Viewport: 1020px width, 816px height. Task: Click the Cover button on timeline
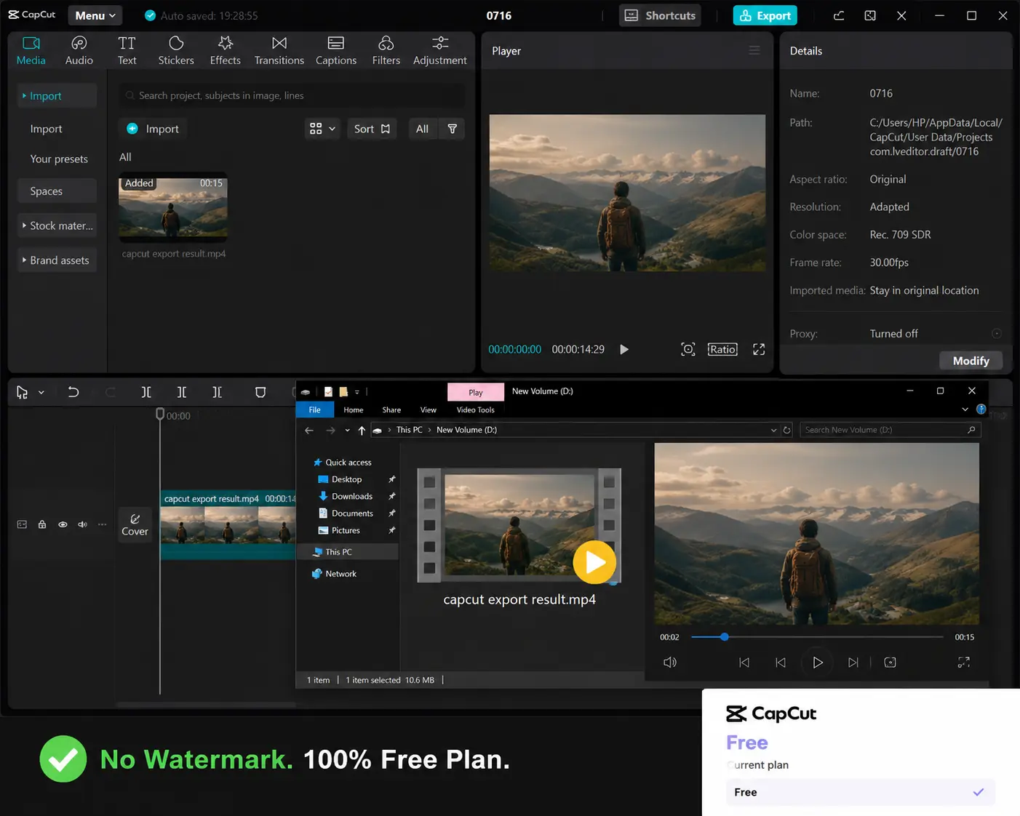(x=135, y=524)
